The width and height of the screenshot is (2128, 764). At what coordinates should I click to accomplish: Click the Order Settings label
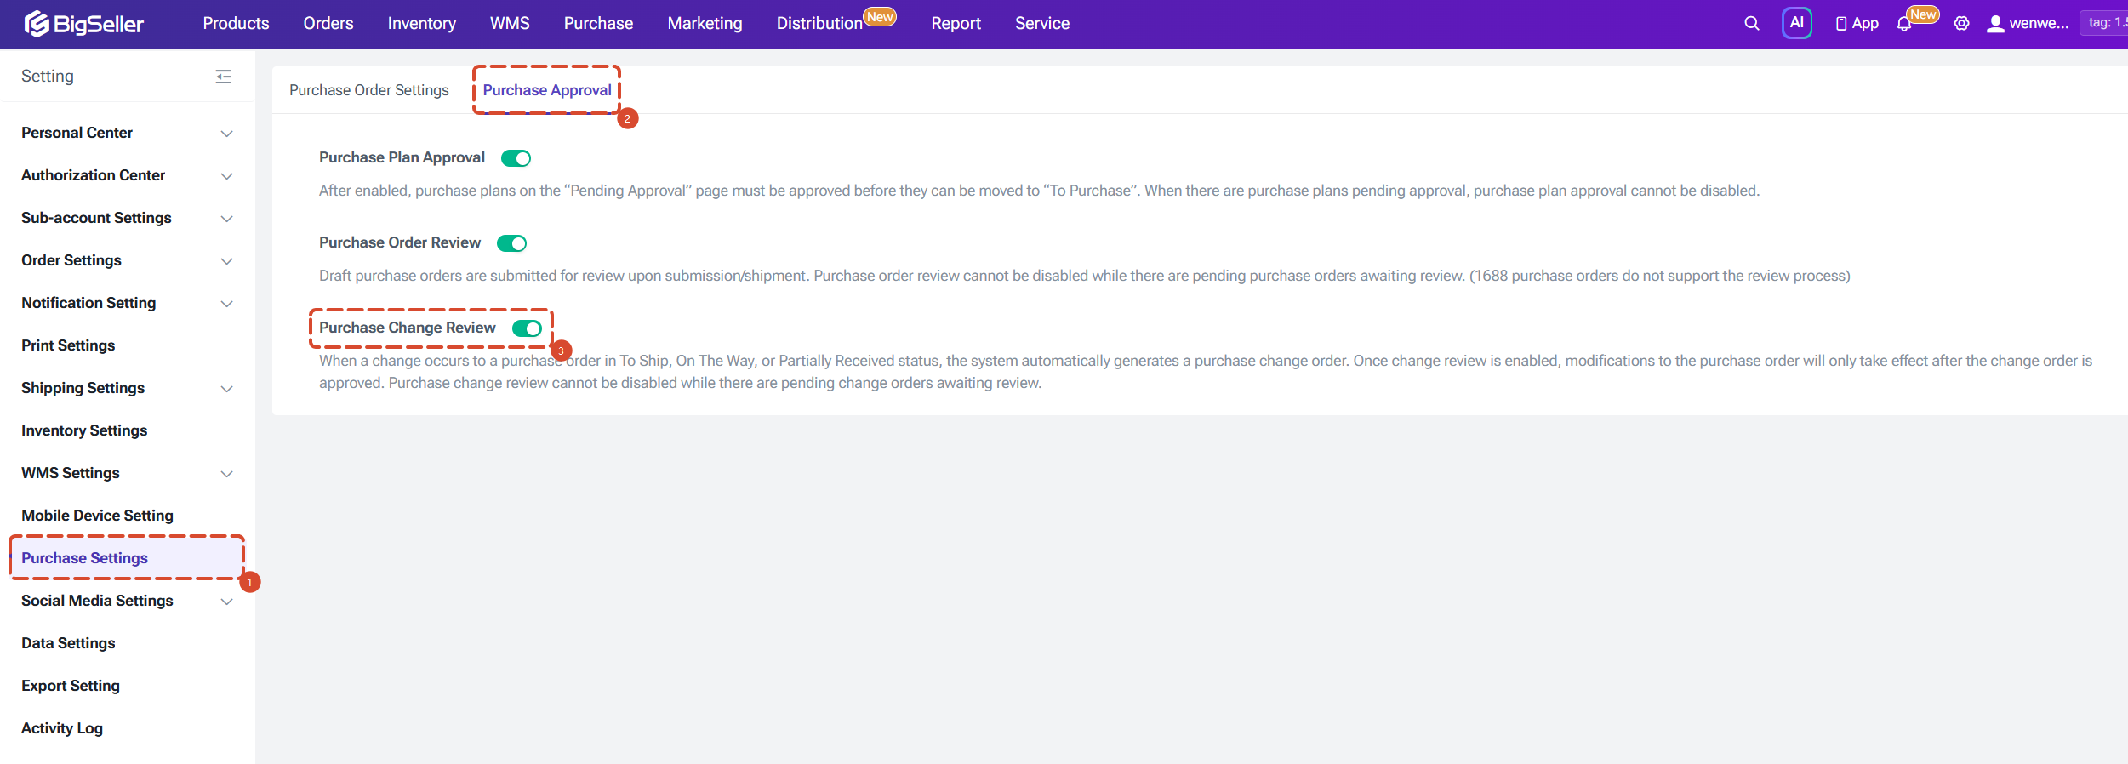(x=71, y=260)
